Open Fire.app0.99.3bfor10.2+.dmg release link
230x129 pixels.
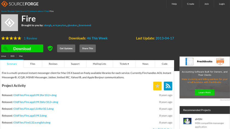coord(36,102)
